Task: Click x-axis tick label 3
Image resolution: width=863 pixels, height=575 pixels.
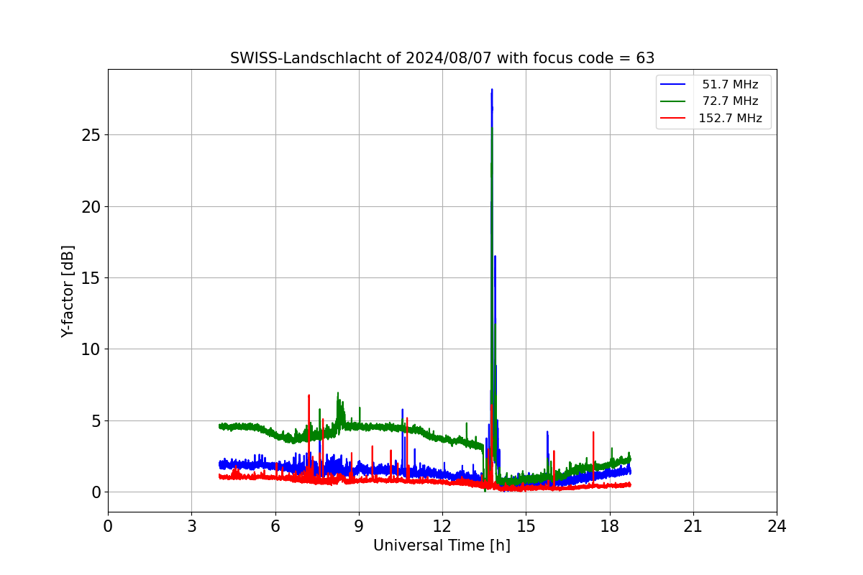Action: pos(191,525)
